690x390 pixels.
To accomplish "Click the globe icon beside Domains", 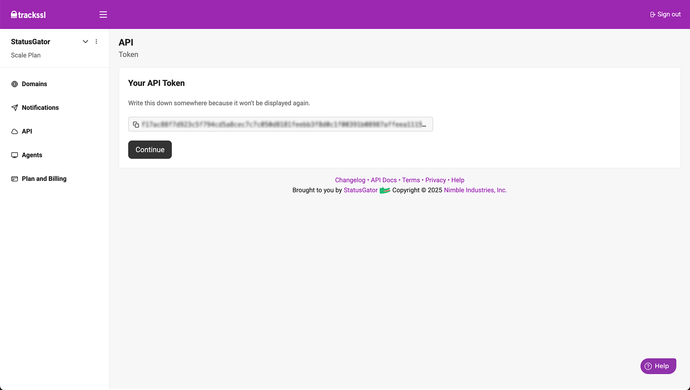I will click(15, 84).
